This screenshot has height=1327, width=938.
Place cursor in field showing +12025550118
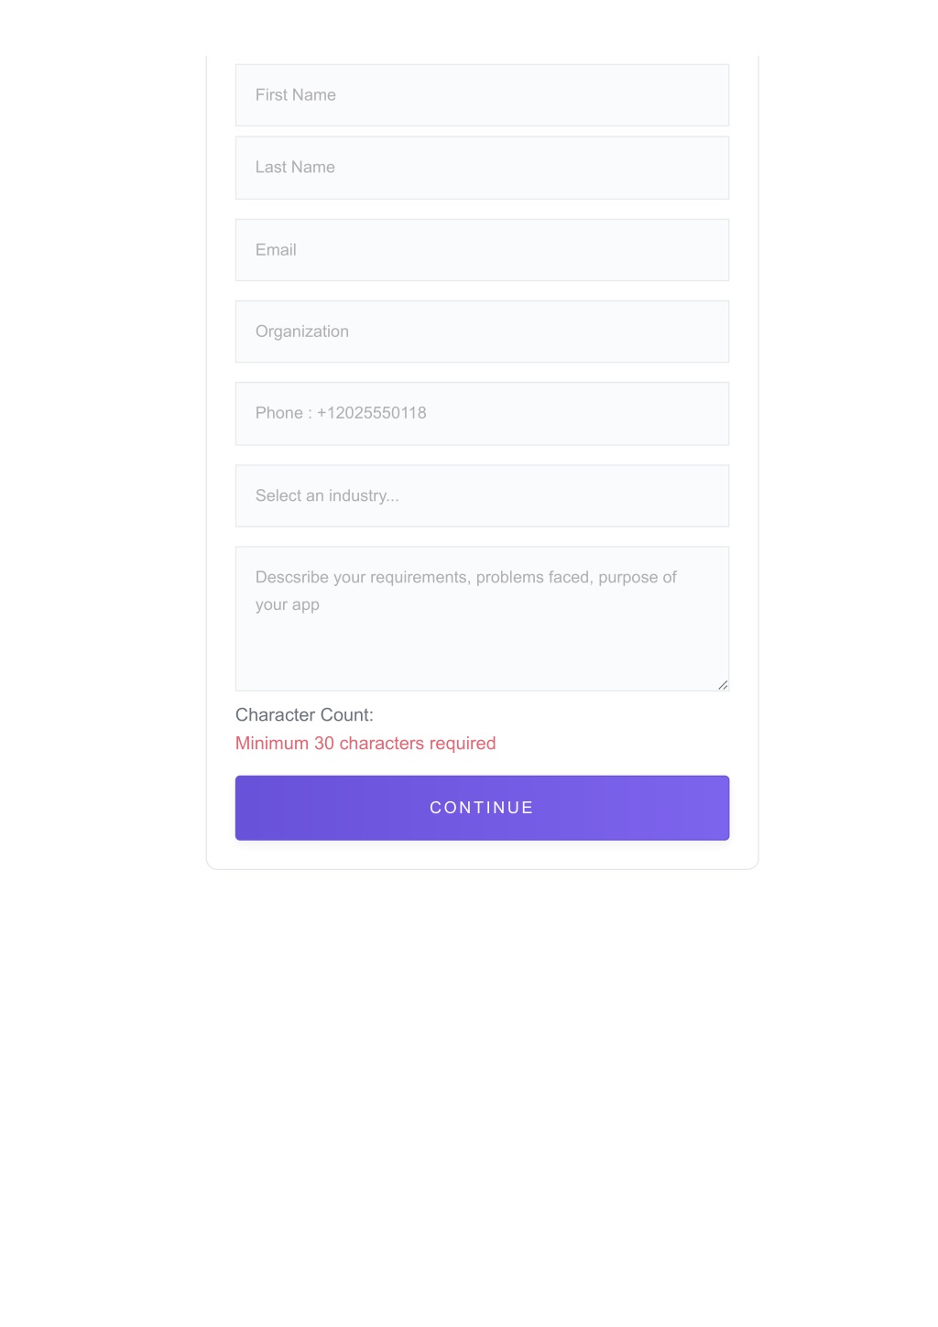click(x=482, y=414)
